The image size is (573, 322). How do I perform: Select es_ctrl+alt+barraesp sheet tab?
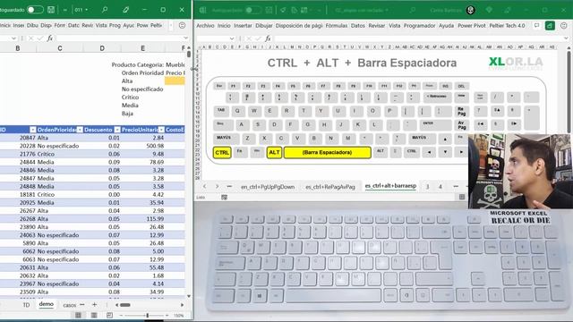[x=390, y=186]
